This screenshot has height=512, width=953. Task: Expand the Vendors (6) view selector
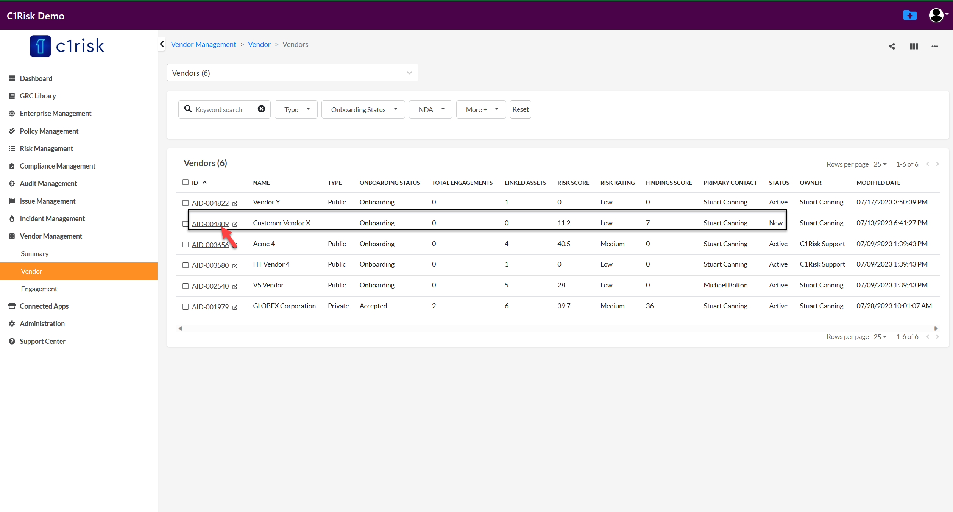[x=409, y=73]
